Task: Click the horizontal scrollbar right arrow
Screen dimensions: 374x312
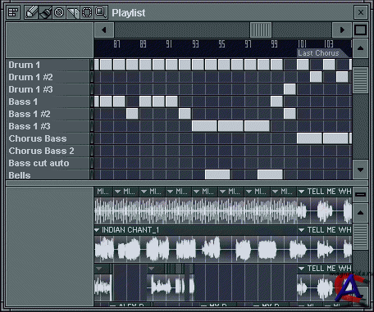Action: pos(342,29)
